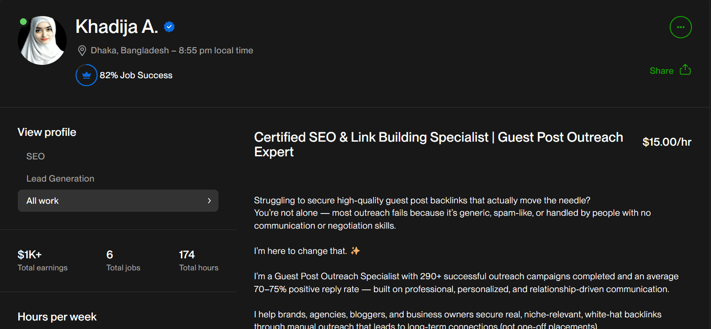Click the Khadija A. profile name
This screenshot has height=329, width=711.
pyautogui.click(x=117, y=27)
